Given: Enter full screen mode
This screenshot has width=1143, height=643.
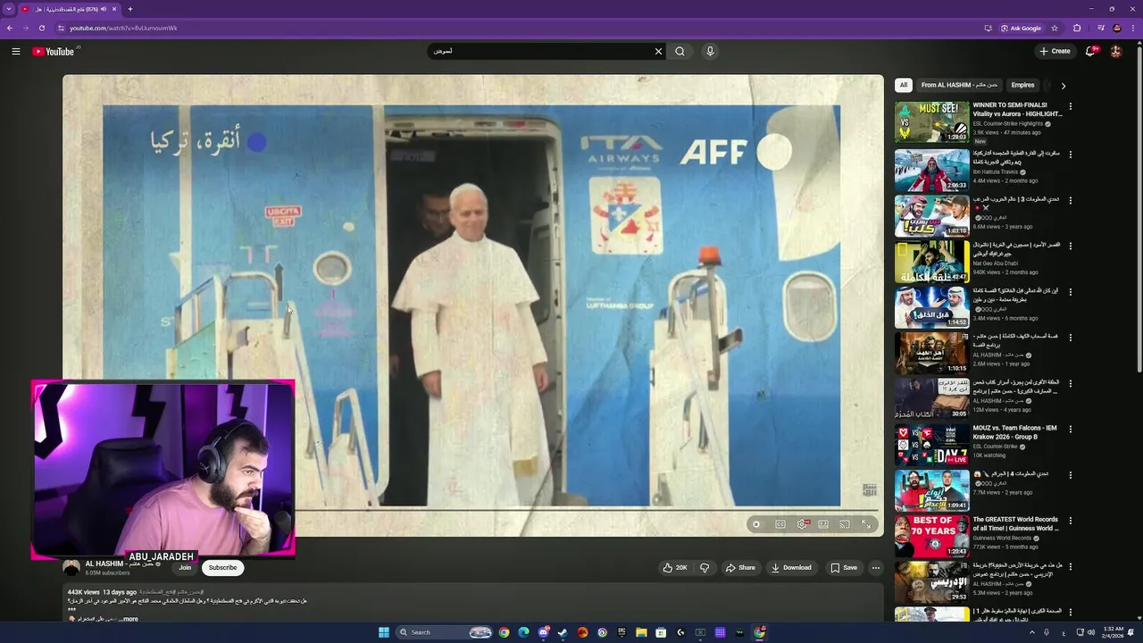Looking at the screenshot, I should coord(866,524).
